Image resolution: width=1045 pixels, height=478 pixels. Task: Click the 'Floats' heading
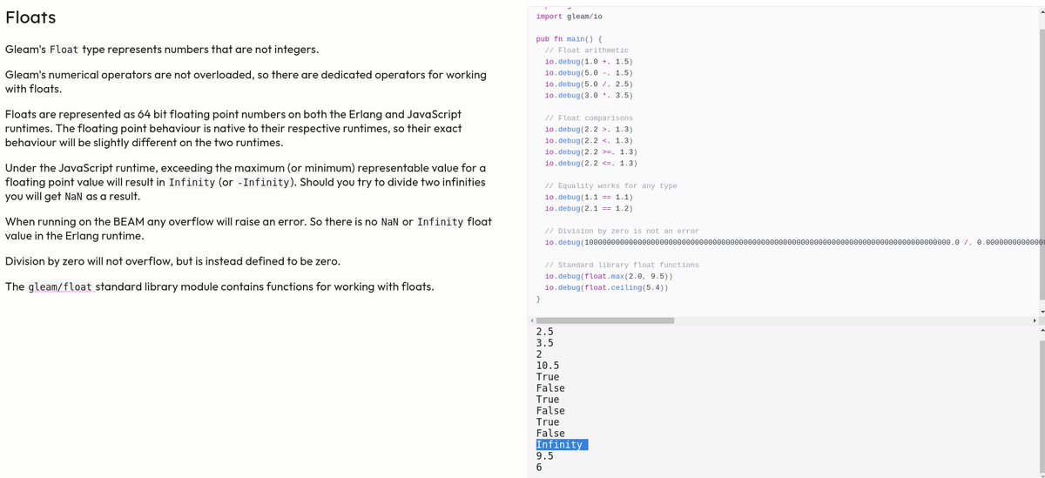click(30, 17)
